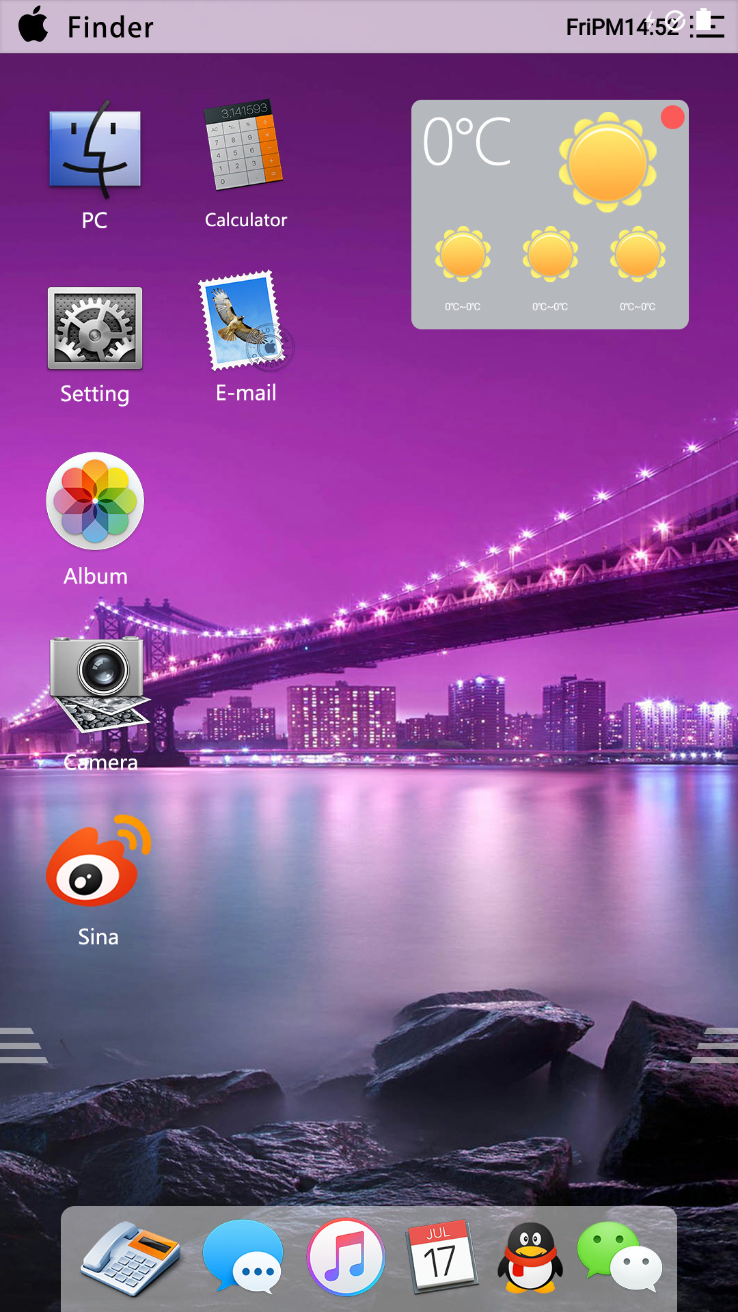Open the Setting gear app

pos(95,328)
